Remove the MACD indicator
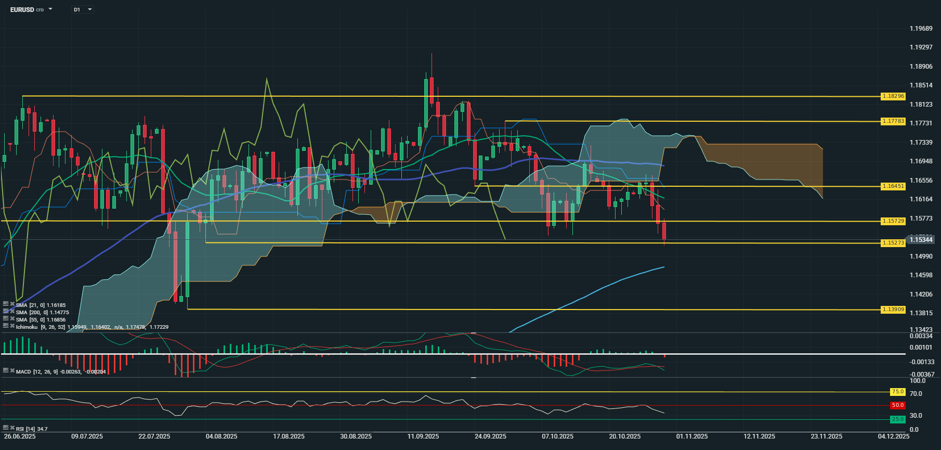Viewport: 941px width, 450px height. pyautogui.click(x=12, y=370)
